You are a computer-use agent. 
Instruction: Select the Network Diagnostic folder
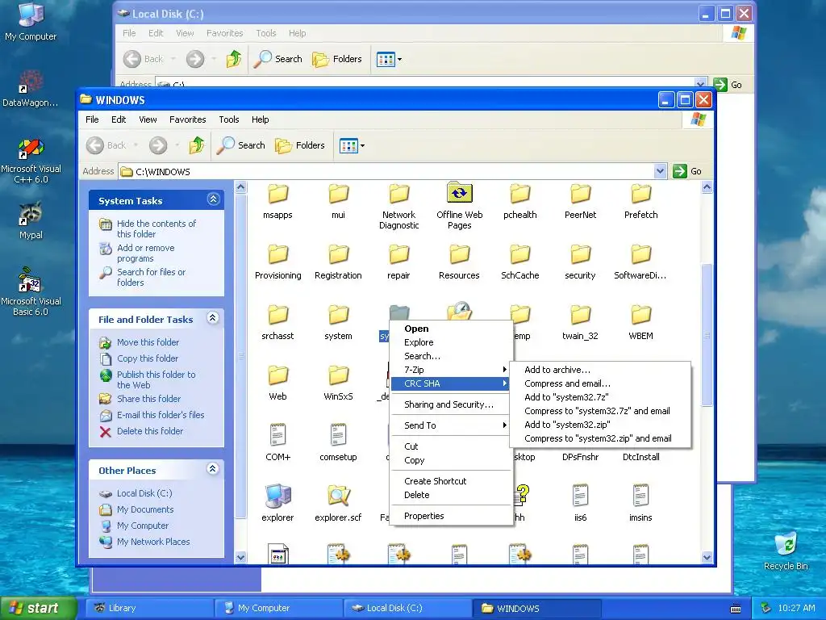click(398, 194)
